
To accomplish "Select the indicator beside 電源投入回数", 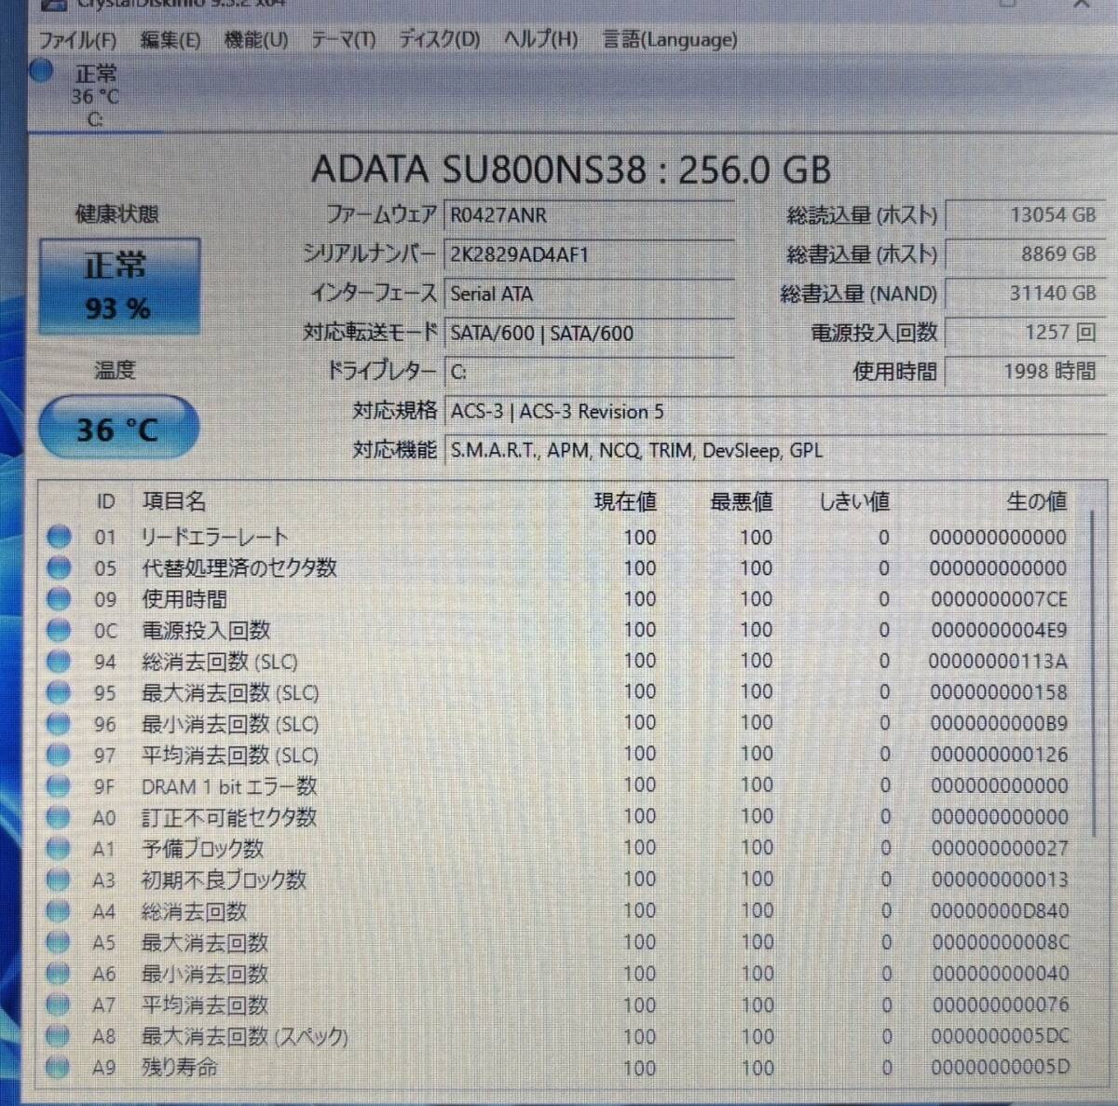I will tap(59, 630).
